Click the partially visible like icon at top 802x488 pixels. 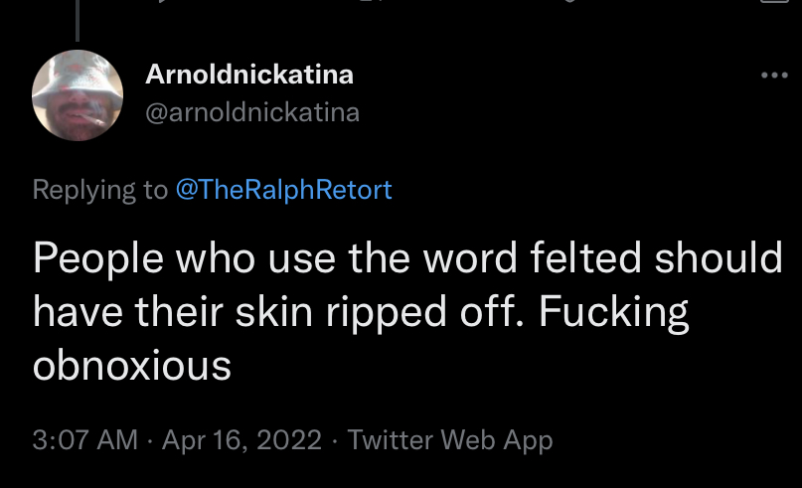tap(569, 1)
